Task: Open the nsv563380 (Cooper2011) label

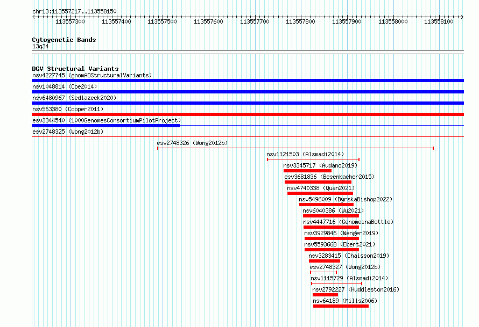Action: click(x=68, y=109)
